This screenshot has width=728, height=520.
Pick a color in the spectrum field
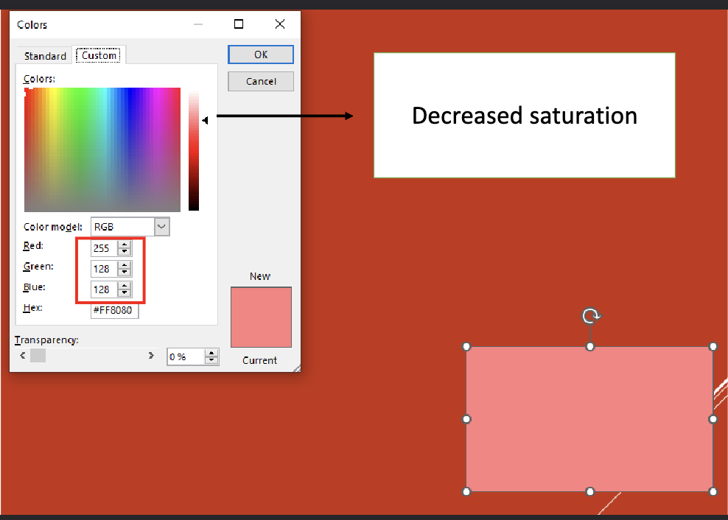click(x=102, y=150)
